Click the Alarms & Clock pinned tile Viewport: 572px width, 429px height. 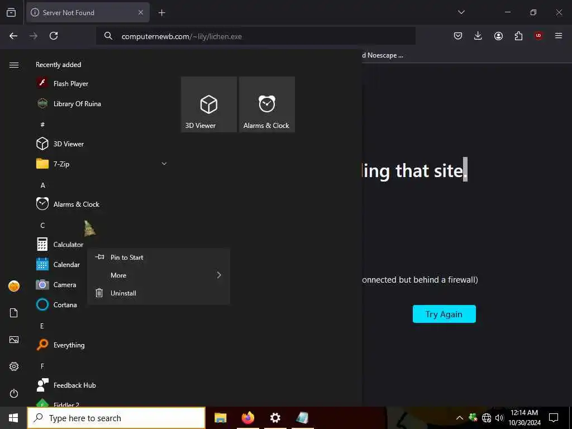tap(267, 104)
